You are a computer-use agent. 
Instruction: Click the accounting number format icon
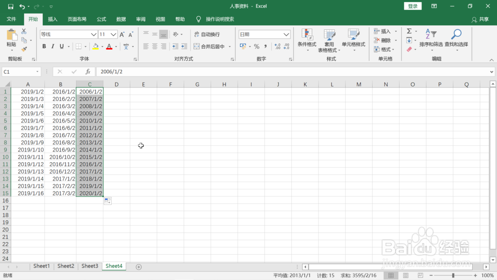(x=243, y=47)
